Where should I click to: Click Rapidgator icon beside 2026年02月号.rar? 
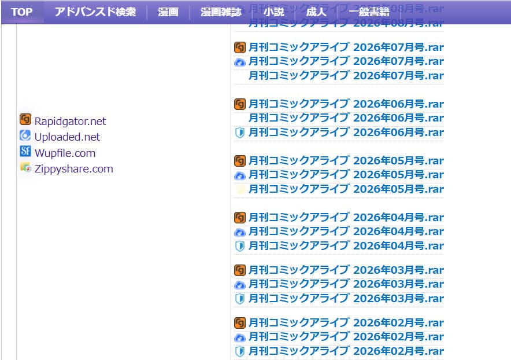[240, 323]
